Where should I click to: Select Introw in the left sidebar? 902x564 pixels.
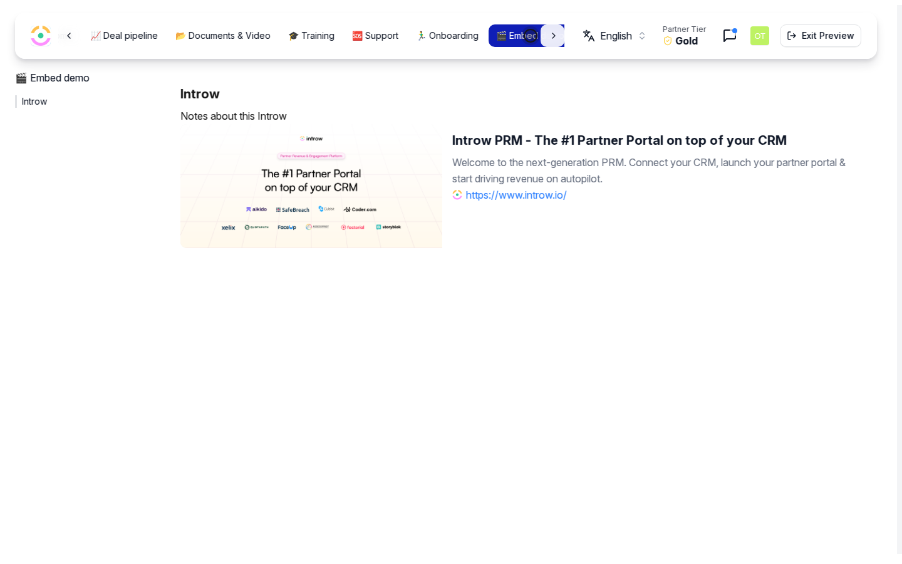point(34,102)
